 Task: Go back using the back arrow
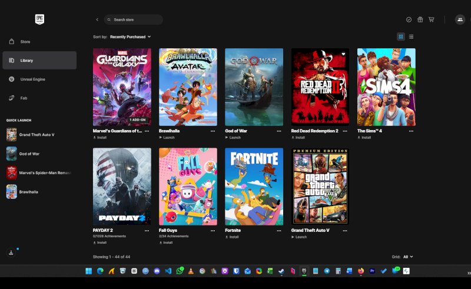click(x=97, y=19)
